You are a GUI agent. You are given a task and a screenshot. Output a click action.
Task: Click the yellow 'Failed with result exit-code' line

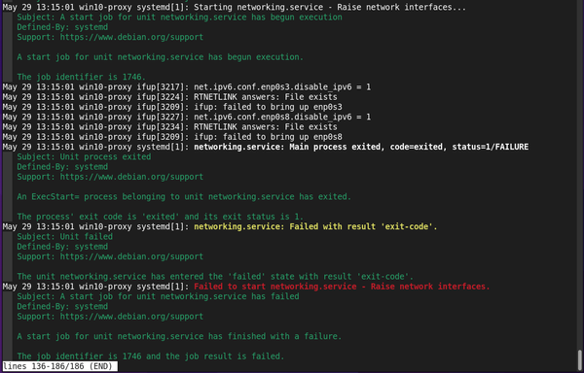315,226
